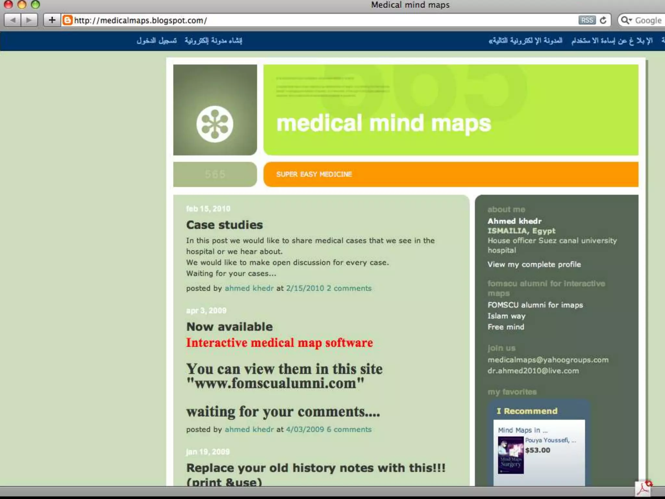Click the browser back arrow button
Viewport: 665px width, 499px height.
coord(13,20)
